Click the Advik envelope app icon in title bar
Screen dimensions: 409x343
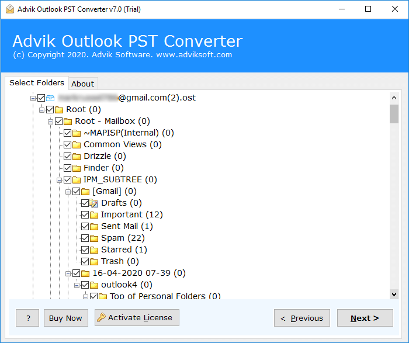[10, 9]
